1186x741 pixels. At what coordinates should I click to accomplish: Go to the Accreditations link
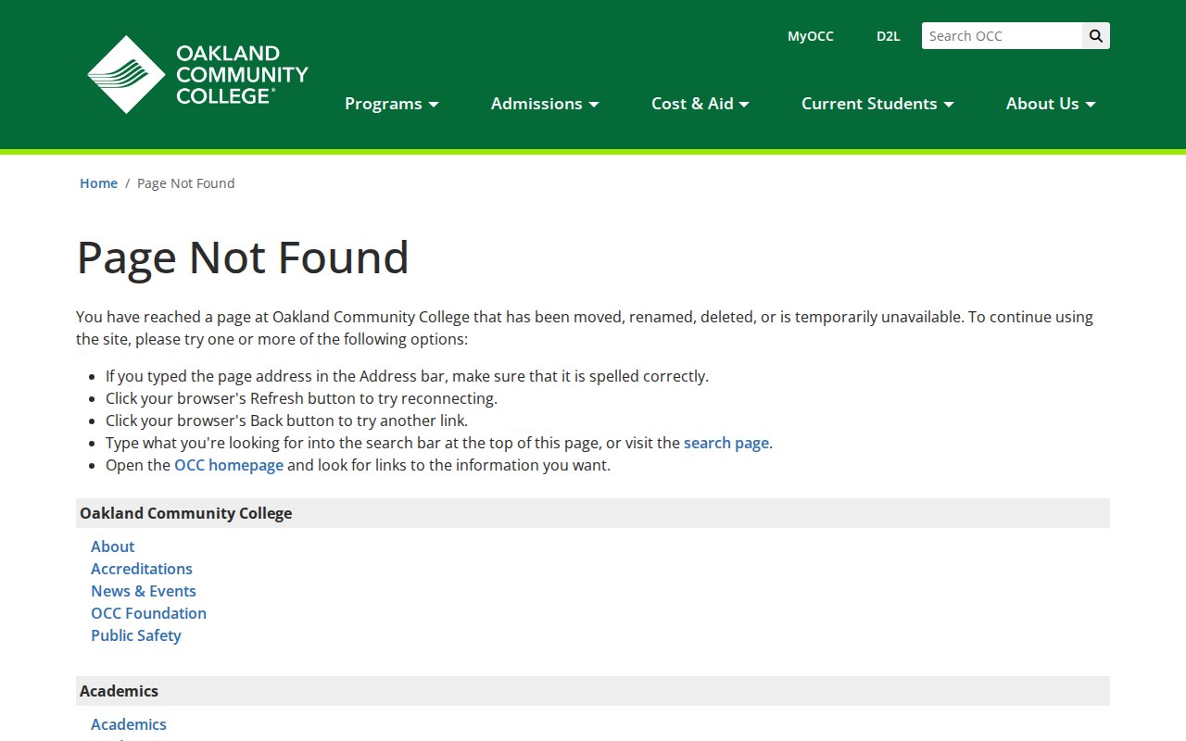click(142, 569)
